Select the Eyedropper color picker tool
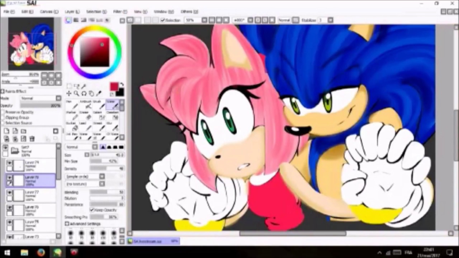 click(x=99, y=94)
